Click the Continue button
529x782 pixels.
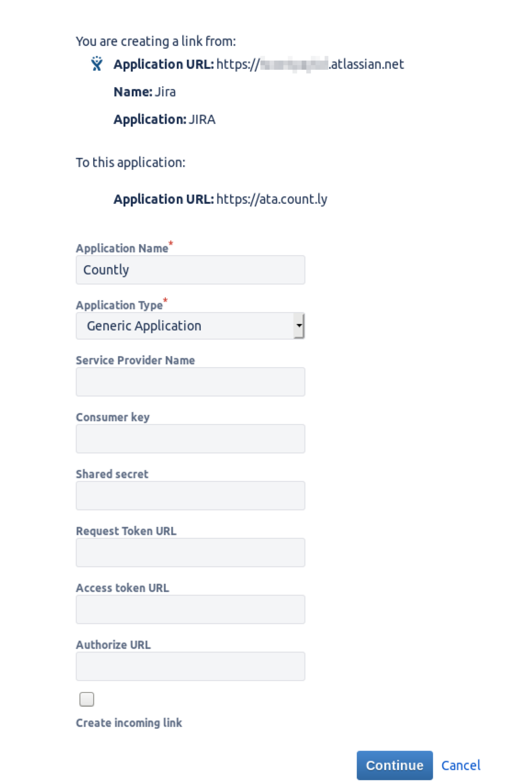click(x=394, y=765)
